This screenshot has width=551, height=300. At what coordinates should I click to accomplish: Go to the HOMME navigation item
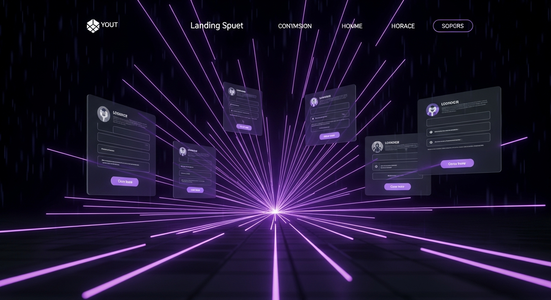352,26
